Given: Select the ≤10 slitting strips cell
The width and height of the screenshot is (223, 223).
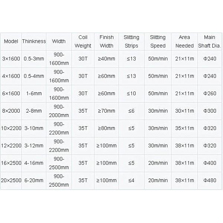Looking at the screenshot, I should point(132,94).
